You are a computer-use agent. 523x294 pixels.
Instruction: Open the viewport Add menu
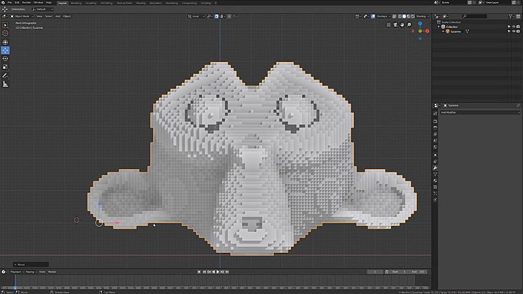tap(58, 16)
